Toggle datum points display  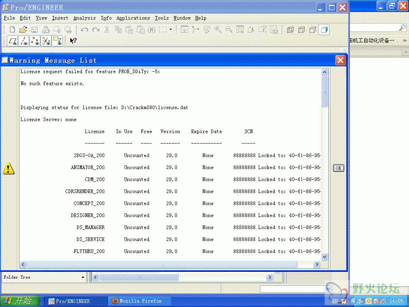pyautogui.click(x=35, y=41)
